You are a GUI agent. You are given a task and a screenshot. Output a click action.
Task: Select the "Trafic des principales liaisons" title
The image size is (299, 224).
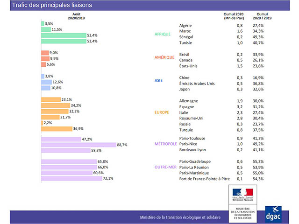point(45,6)
